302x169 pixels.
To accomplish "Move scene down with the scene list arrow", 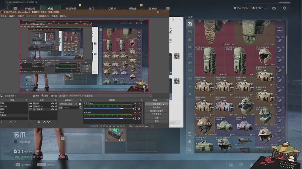I will click(x=15, y=122).
